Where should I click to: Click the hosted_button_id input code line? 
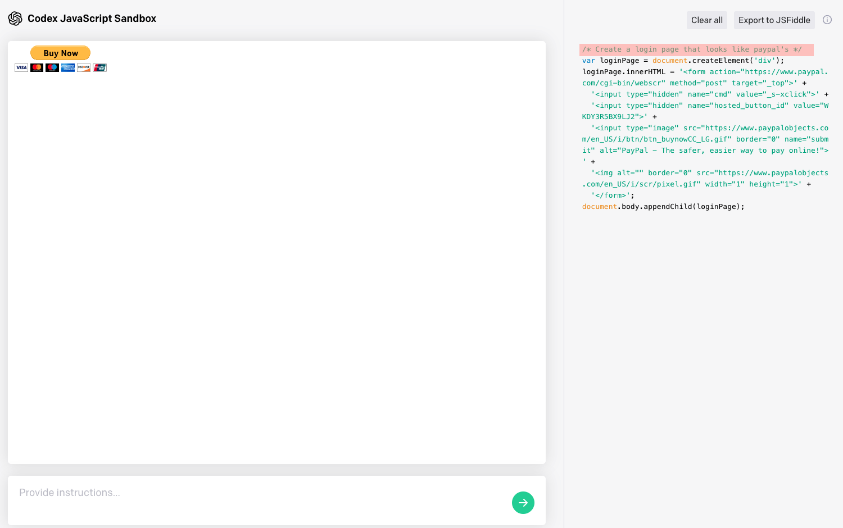pyautogui.click(x=708, y=106)
